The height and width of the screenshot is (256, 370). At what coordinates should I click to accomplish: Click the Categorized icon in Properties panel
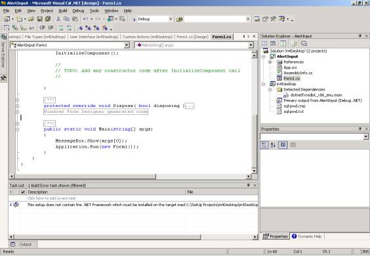coord(264,145)
